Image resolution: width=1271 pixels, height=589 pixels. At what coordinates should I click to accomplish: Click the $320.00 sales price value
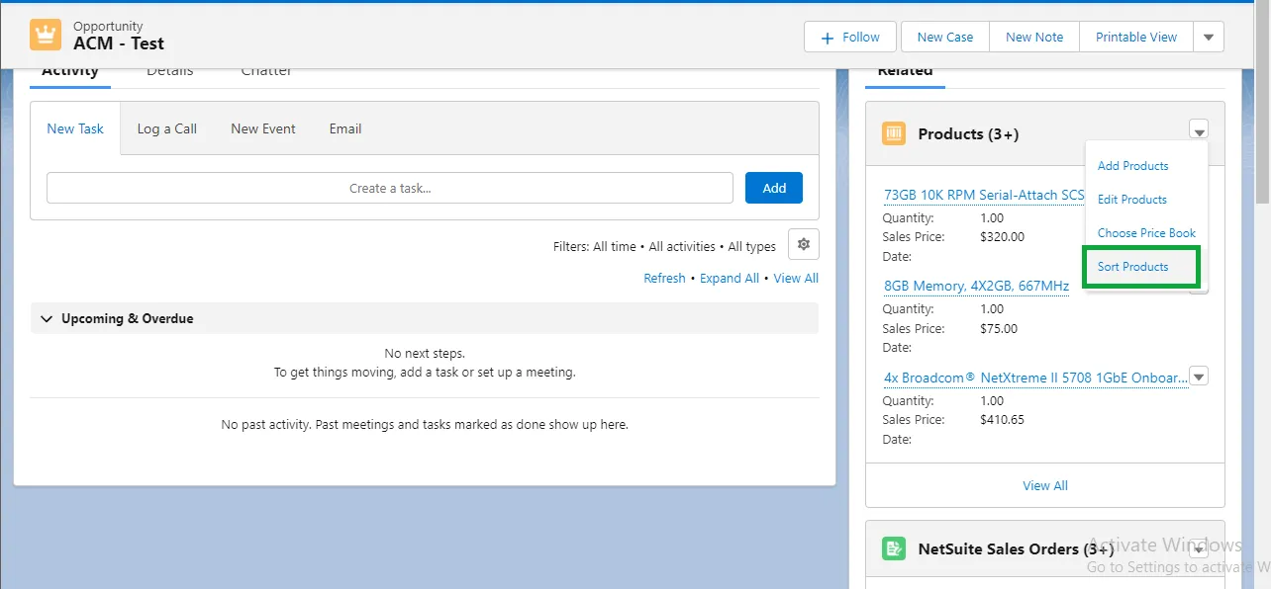point(1002,237)
